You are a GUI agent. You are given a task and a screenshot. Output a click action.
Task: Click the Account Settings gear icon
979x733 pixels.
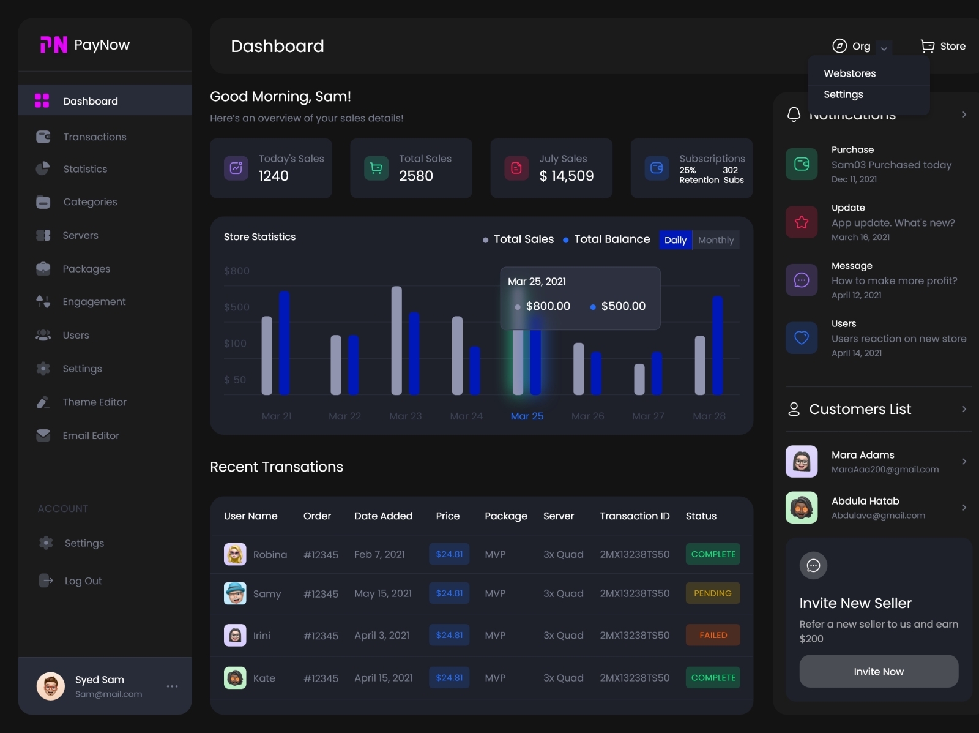point(46,543)
